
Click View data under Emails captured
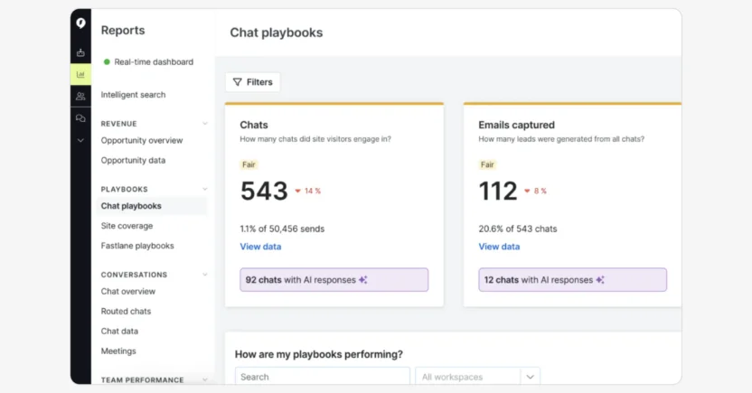pyautogui.click(x=499, y=247)
